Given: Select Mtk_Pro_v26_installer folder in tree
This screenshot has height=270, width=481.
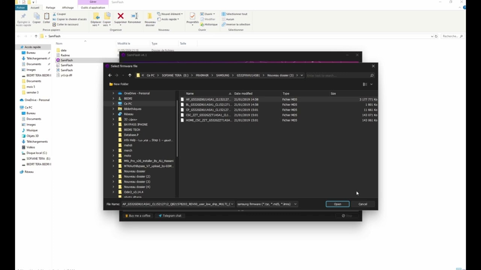Looking at the screenshot, I should 148,161.
